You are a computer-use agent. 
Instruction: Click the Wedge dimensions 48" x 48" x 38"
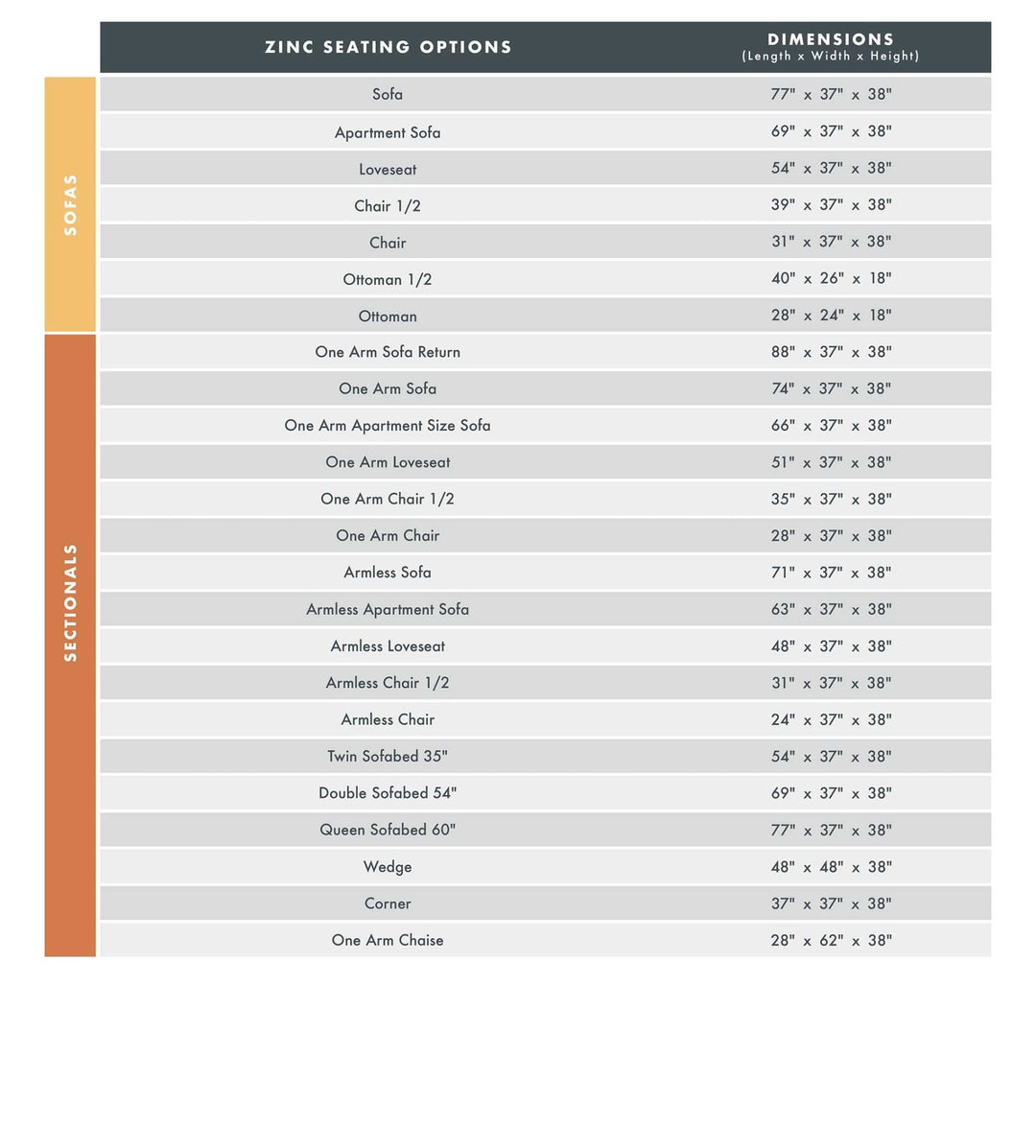[831, 867]
